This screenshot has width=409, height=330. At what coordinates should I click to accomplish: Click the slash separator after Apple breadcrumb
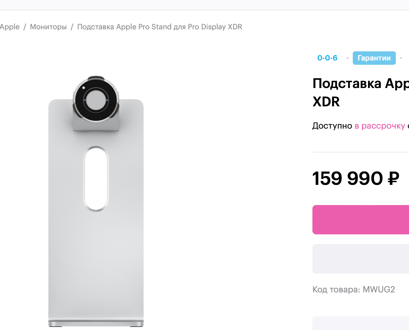(x=25, y=27)
